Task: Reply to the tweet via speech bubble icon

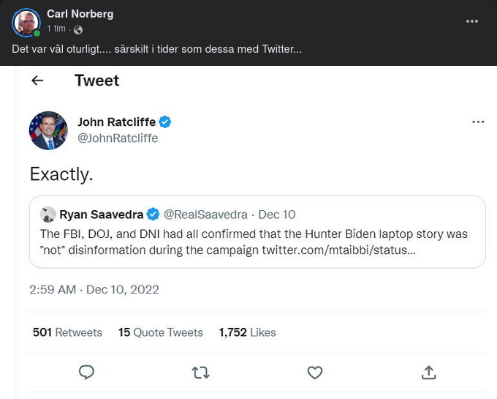Action: 86,373
